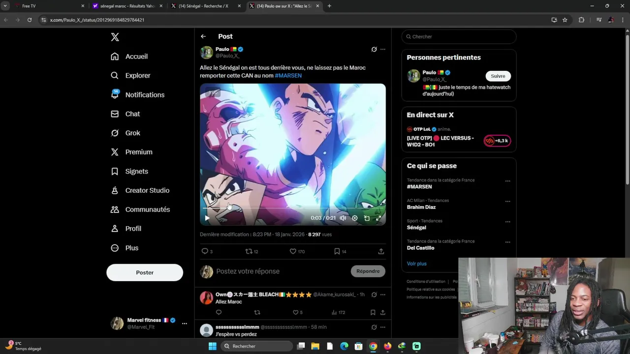Open the OTP LoL live broadcast
The height and width of the screenshot is (354, 630).
tap(459, 137)
